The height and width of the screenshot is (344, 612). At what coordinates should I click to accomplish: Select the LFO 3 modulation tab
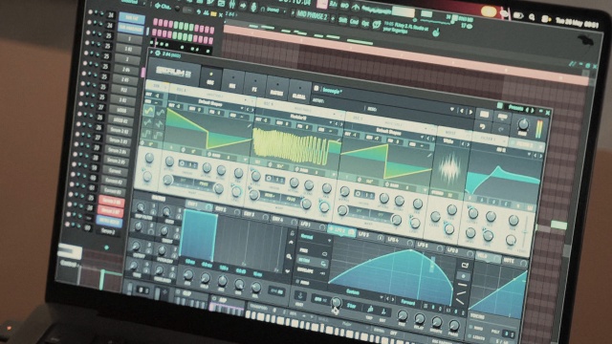[x=370, y=236]
